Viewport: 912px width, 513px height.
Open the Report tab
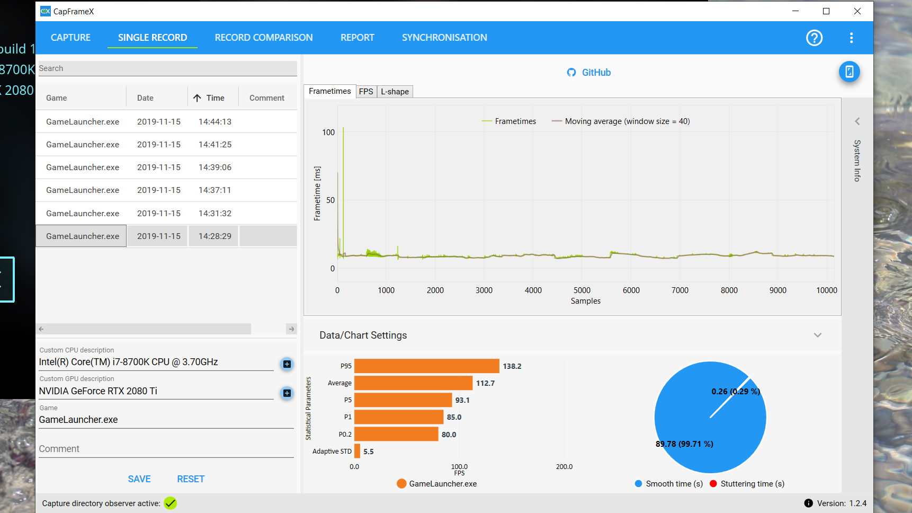(x=357, y=38)
